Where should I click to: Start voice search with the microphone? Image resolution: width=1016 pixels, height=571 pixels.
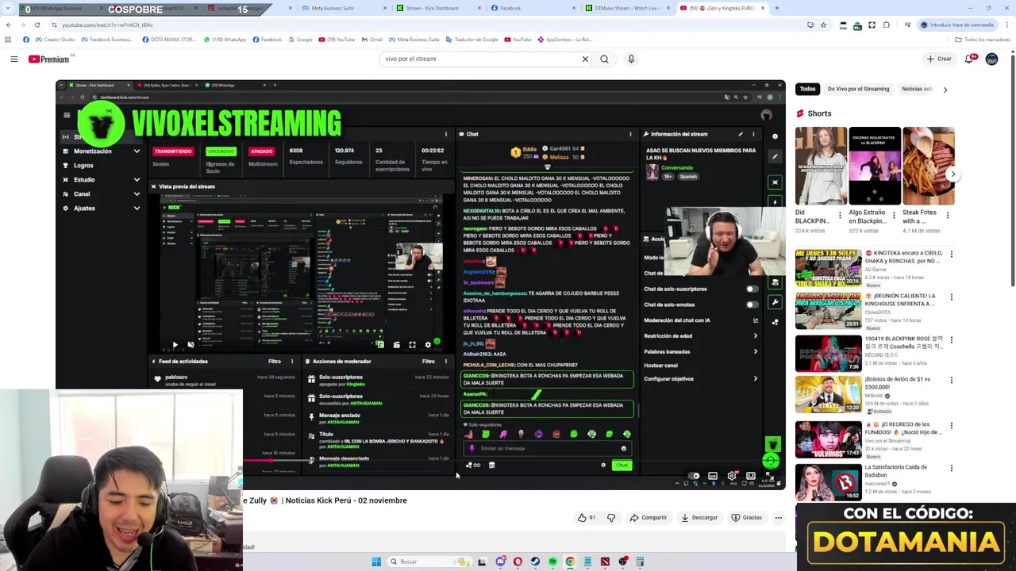click(631, 59)
